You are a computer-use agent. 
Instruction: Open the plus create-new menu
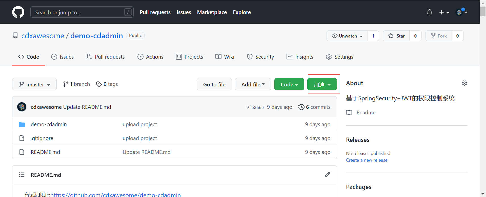(444, 12)
